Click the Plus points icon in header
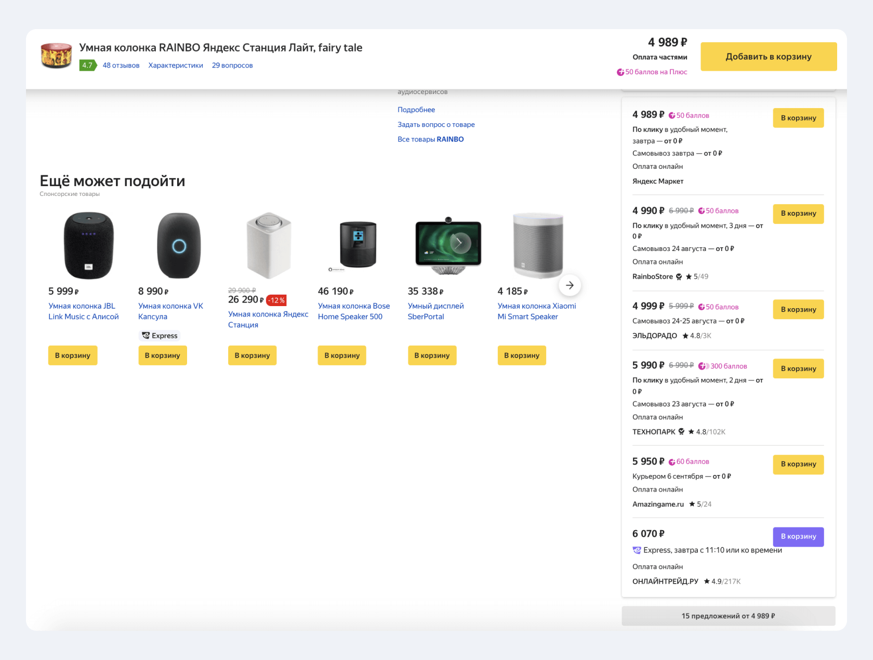 [x=620, y=72]
